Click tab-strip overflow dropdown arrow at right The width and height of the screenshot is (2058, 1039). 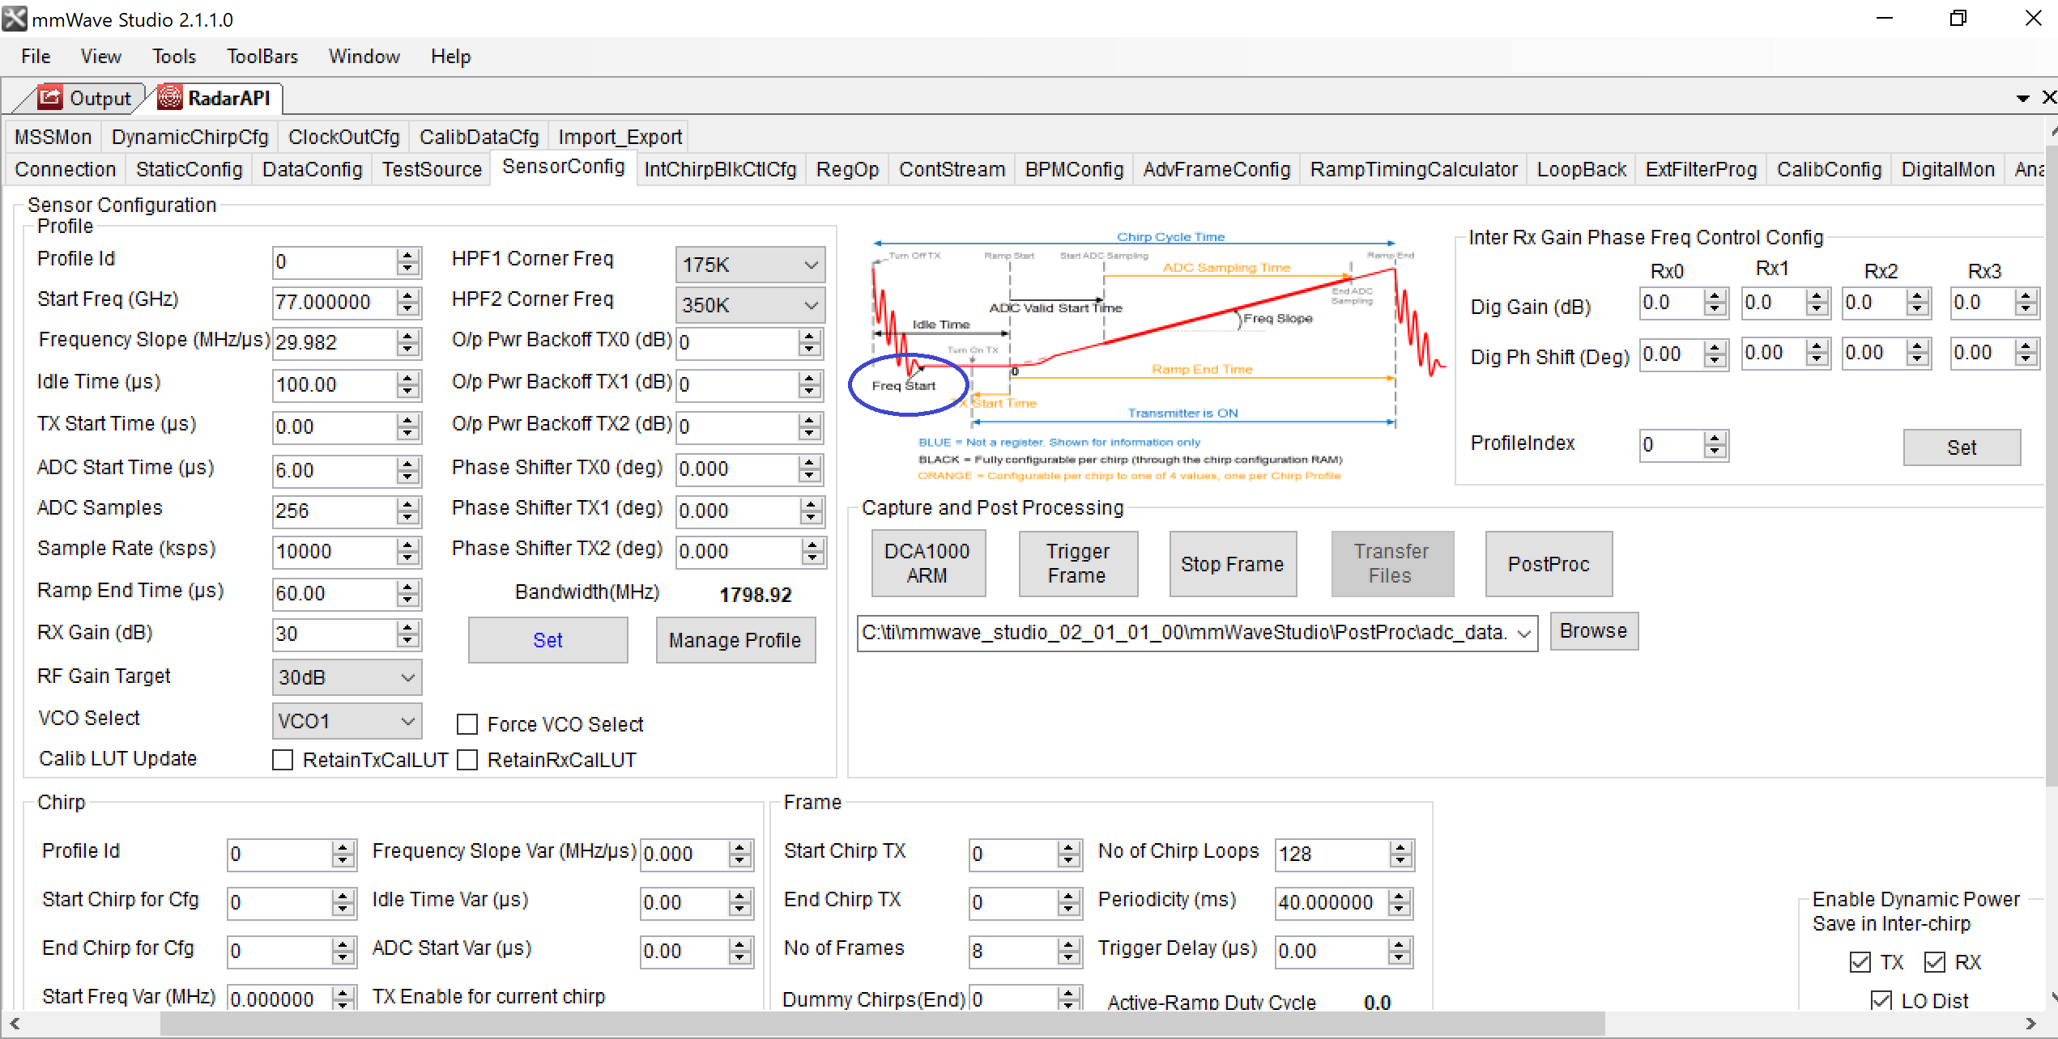[2022, 98]
